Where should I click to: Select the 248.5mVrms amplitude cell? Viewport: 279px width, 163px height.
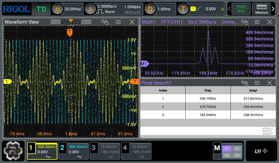(x=253, y=115)
